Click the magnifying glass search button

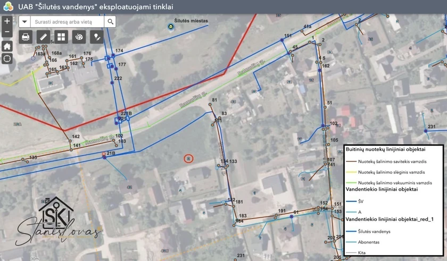pyautogui.click(x=110, y=22)
